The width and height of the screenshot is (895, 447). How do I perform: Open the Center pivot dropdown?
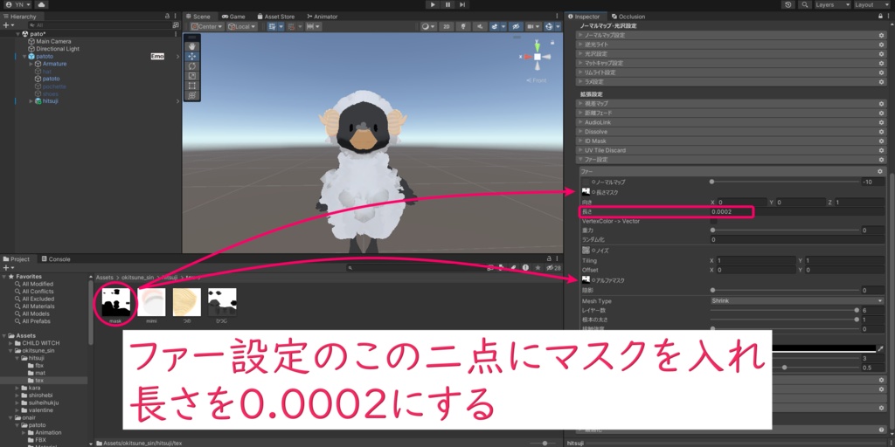click(207, 26)
